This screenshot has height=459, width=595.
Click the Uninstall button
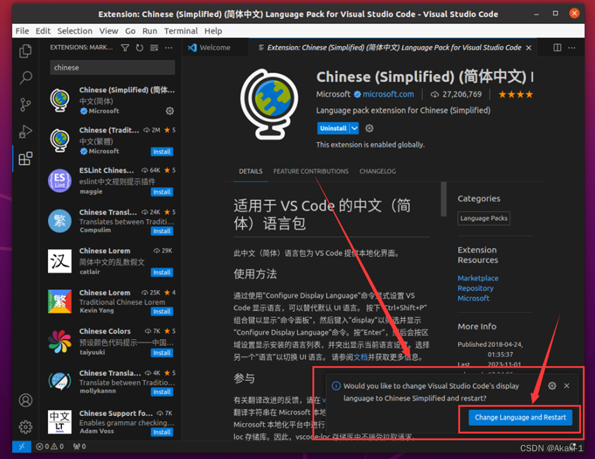coord(333,128)
